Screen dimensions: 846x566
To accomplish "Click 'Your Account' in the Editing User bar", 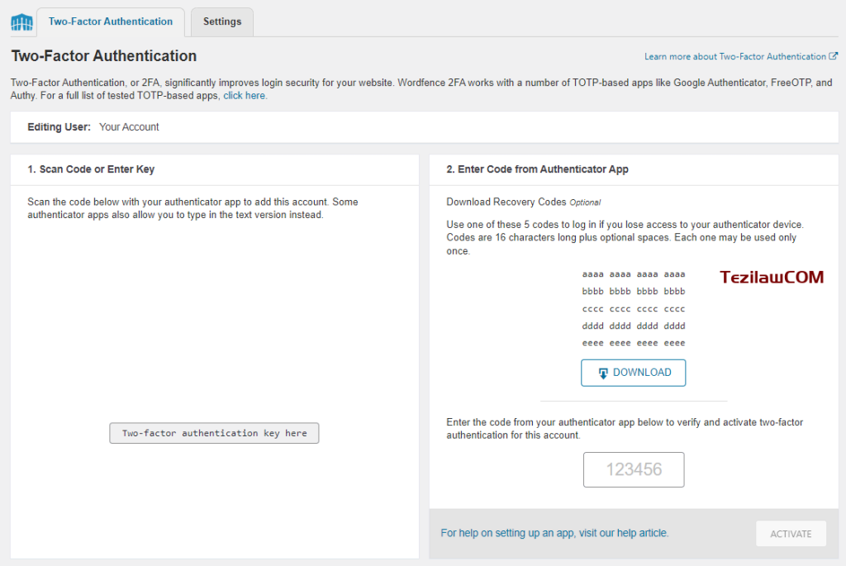I will pyautogui.click(x=129, y=127).
